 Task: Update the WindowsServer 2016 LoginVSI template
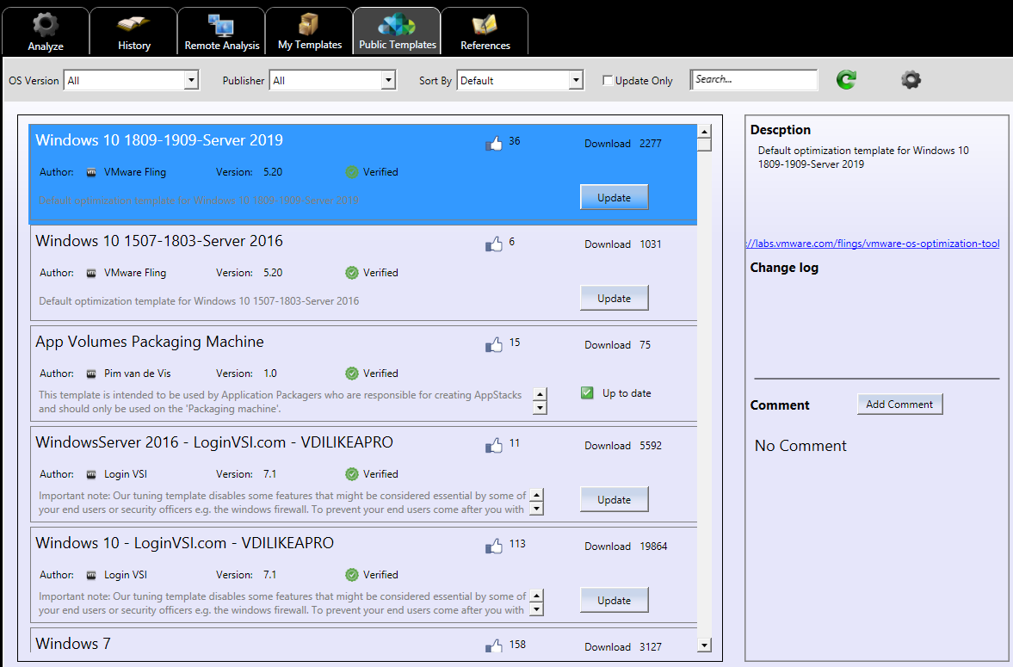(614, 499)
